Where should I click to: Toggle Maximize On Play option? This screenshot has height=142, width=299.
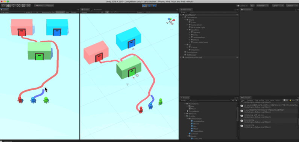point(48,12)
